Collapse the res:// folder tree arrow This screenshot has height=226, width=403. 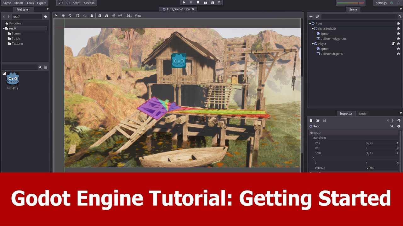coord(4,28)
